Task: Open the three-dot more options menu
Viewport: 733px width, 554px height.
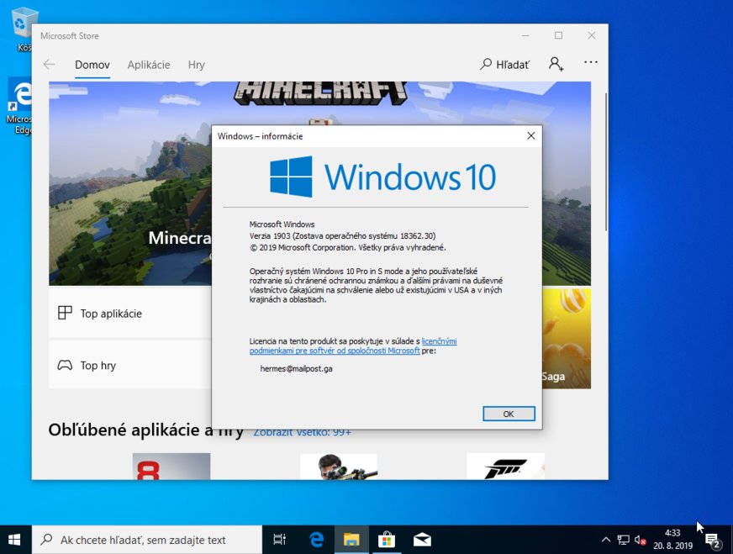Action: point(591,63)
